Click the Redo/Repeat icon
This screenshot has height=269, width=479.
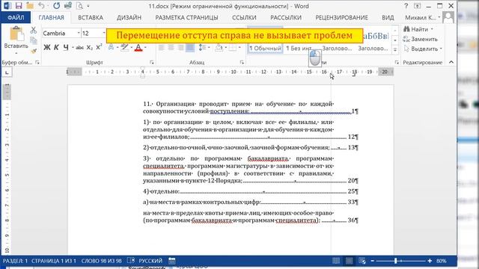[x=57, y=6]
